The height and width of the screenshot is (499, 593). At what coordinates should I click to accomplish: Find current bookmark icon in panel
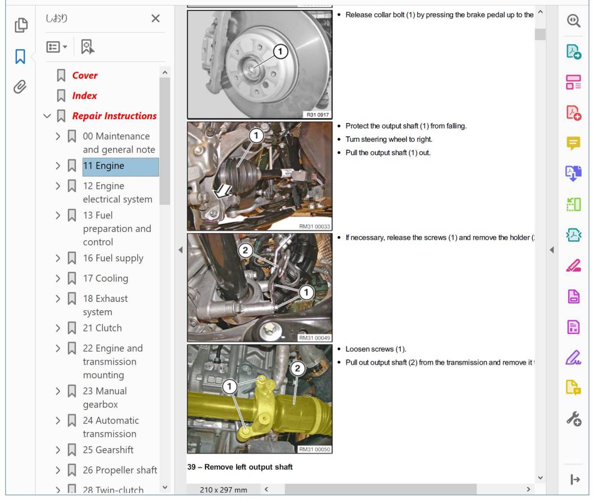click(x=87, y=47)
